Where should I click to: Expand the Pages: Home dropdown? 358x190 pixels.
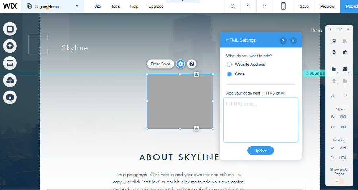53,6
